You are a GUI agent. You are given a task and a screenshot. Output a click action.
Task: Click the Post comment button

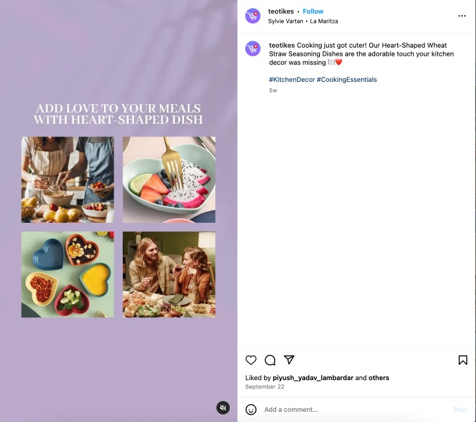click(460, 409)
